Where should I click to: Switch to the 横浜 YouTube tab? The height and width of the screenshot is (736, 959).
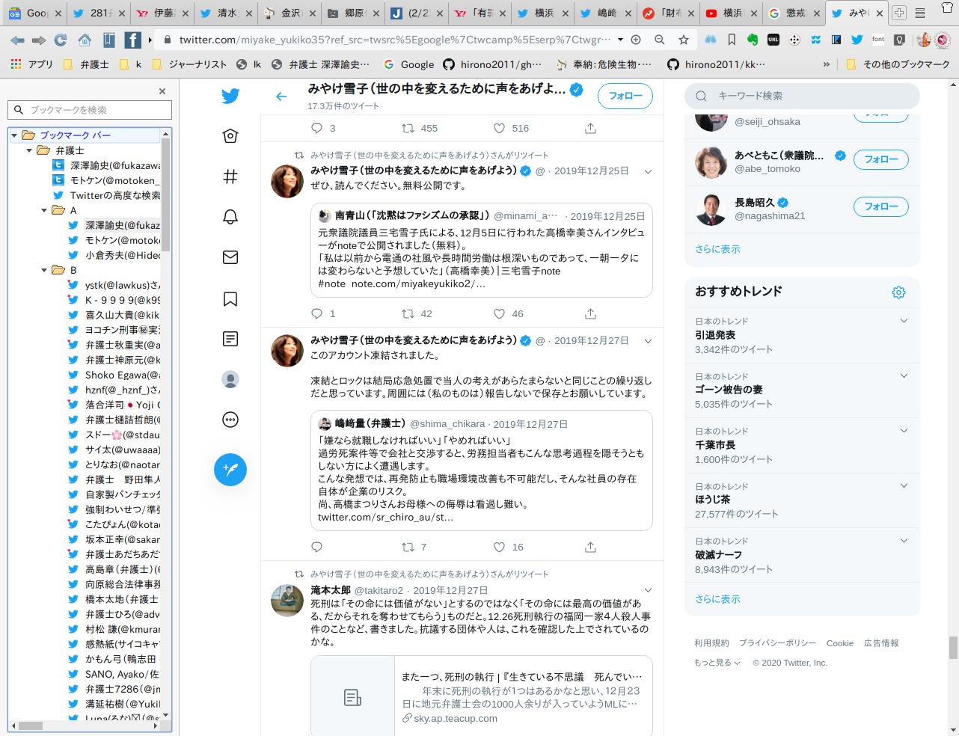[733, 13]
